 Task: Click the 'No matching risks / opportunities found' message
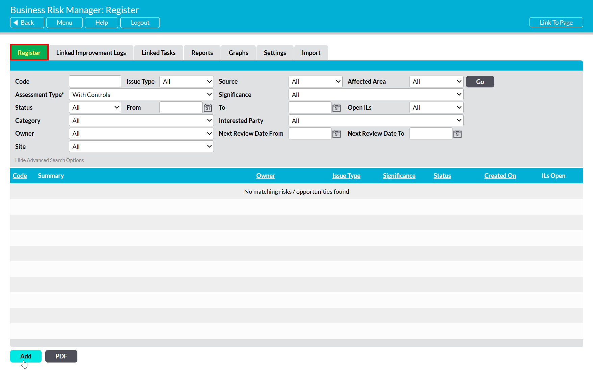[297, 192]
